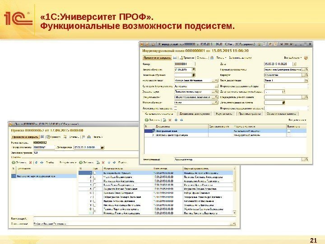Click the printer icon in the Приказ window toolbar
325x244 pixels.
pyautogui.click(x=89, y=137)
